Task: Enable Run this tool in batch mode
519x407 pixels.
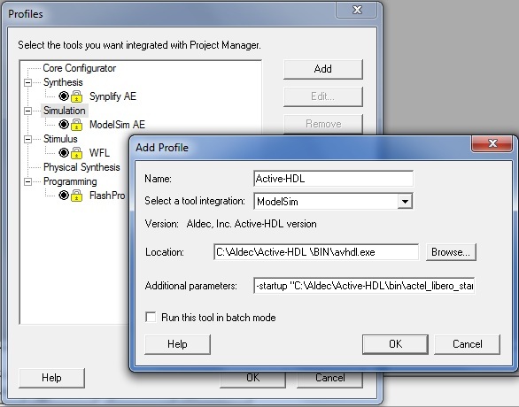Action: [x=151, y=317]
